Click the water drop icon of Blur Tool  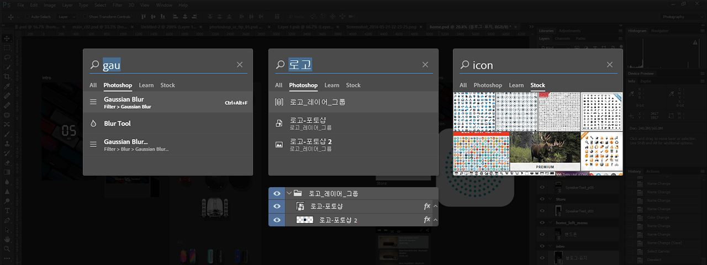93,124
